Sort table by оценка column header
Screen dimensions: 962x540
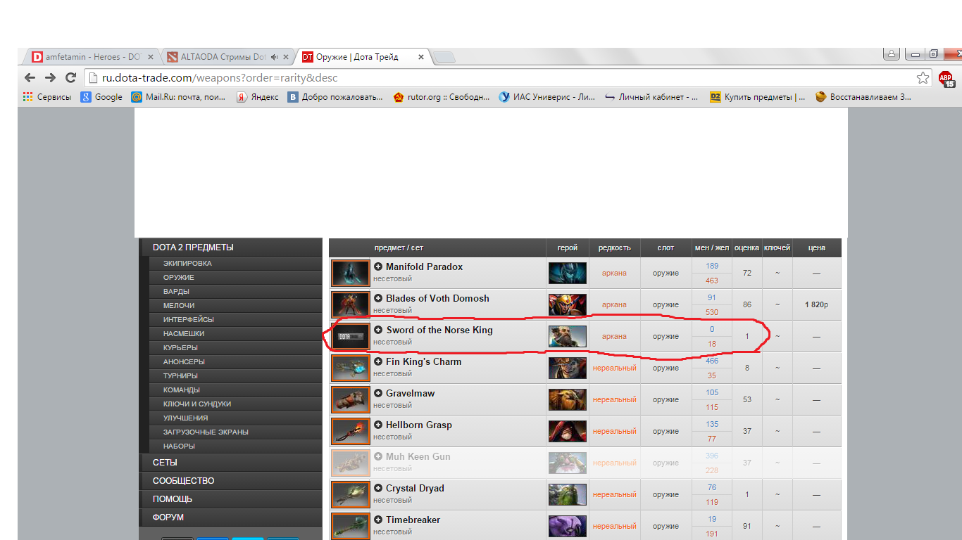coord(747,247)
